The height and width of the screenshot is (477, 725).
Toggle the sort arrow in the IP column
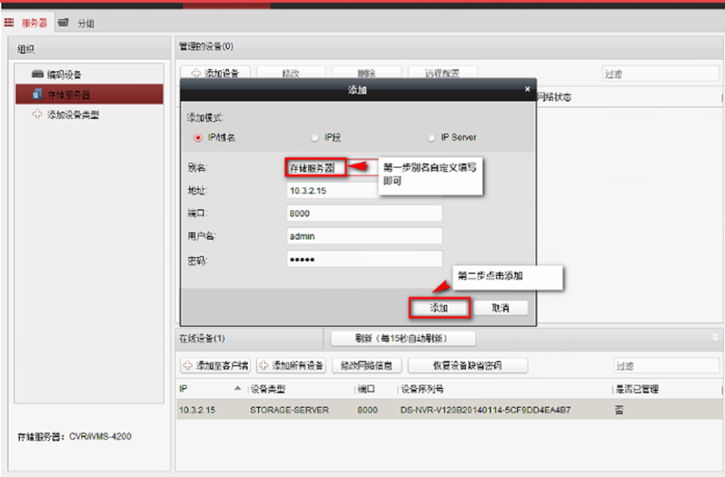(238, 388)
